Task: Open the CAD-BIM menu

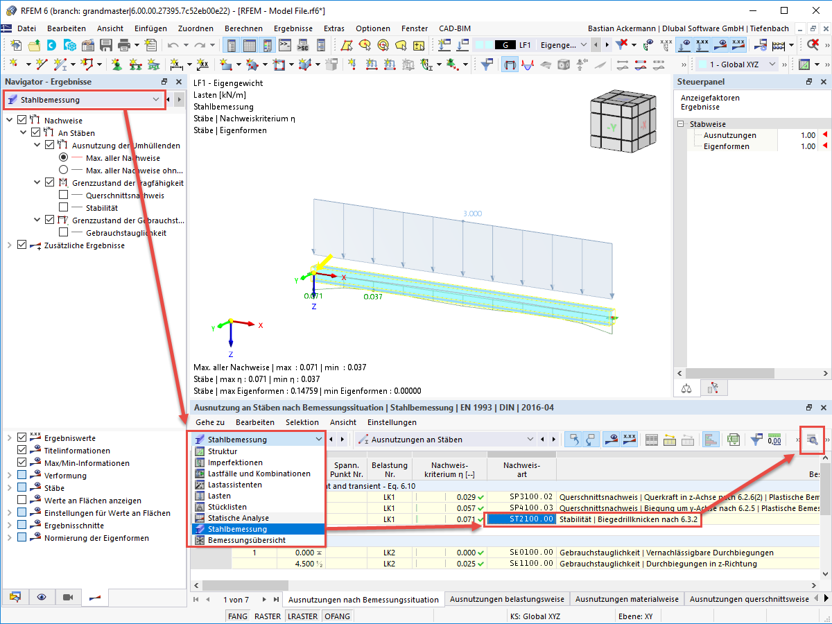Action: (455, 28)
